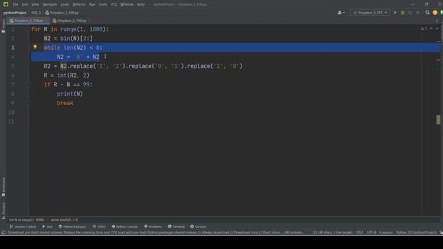Open the Terminal tool window

pyautogui.click(x=177, y=227)
